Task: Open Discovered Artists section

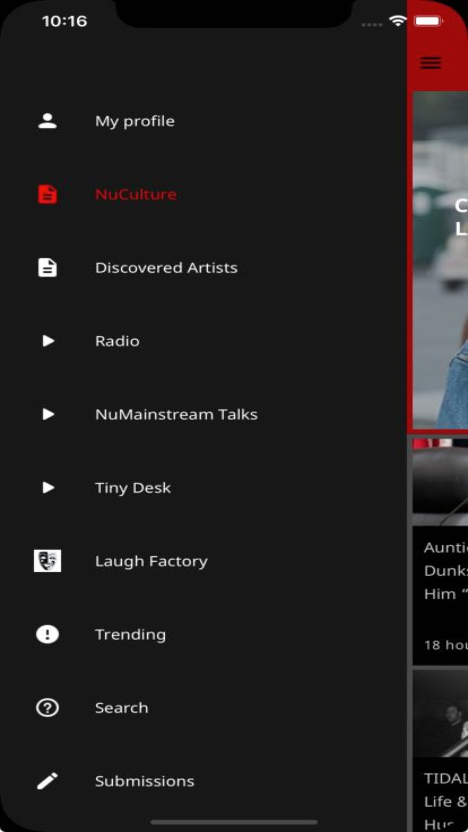Action: 203,268
